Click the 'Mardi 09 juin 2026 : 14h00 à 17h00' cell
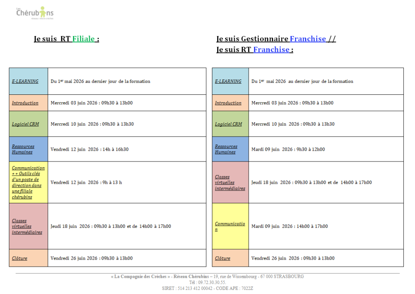This screenshot has width=415, height=294. click(289, 227)
